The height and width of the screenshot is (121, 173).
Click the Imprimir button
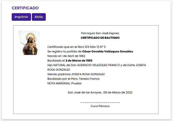[21, 17]
